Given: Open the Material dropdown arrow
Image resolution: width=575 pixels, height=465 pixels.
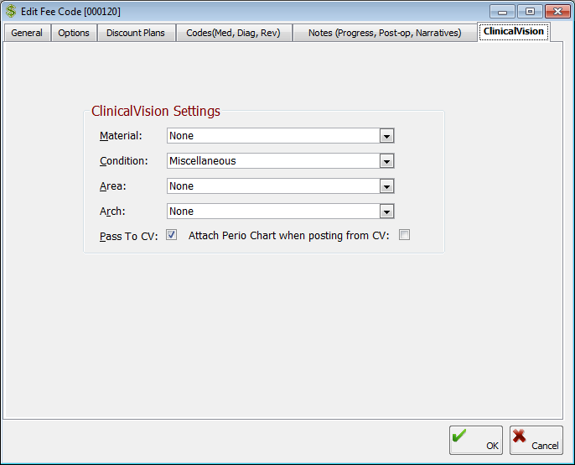Looking at the screenshot, I should click(386, 136).
